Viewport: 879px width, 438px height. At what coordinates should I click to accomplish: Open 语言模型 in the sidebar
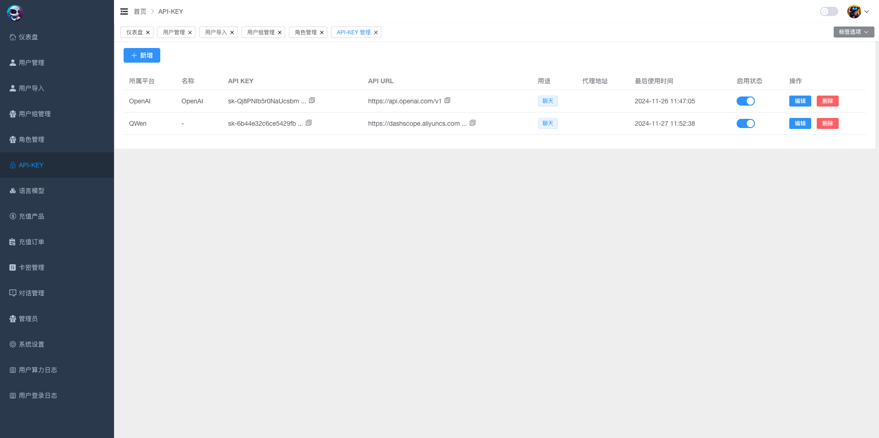[x=32, y=191]
